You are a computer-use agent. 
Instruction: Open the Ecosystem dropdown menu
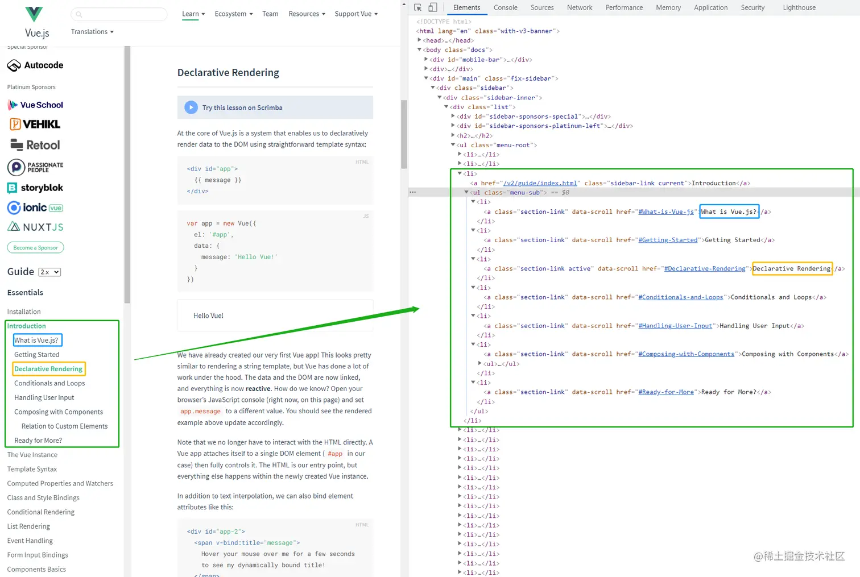coord(234,14)
